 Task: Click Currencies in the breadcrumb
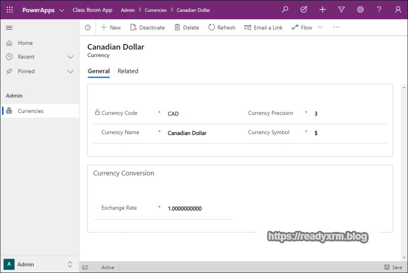point(155,10)
